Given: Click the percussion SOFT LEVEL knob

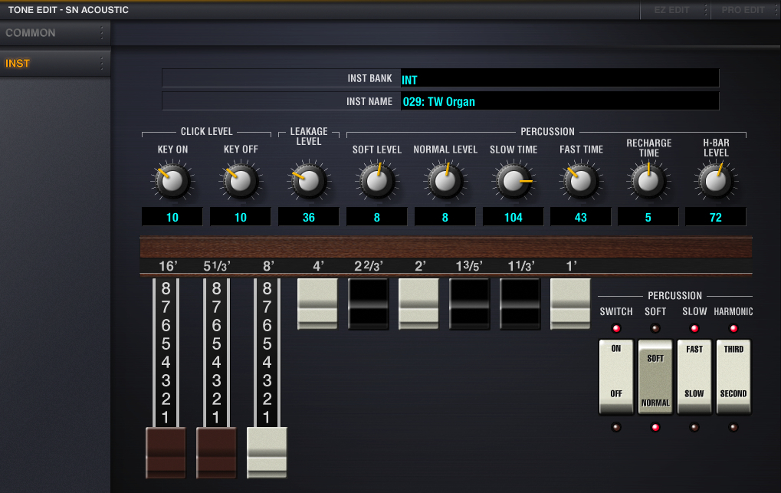Looking at the screenshot, I should coord(377,181).
